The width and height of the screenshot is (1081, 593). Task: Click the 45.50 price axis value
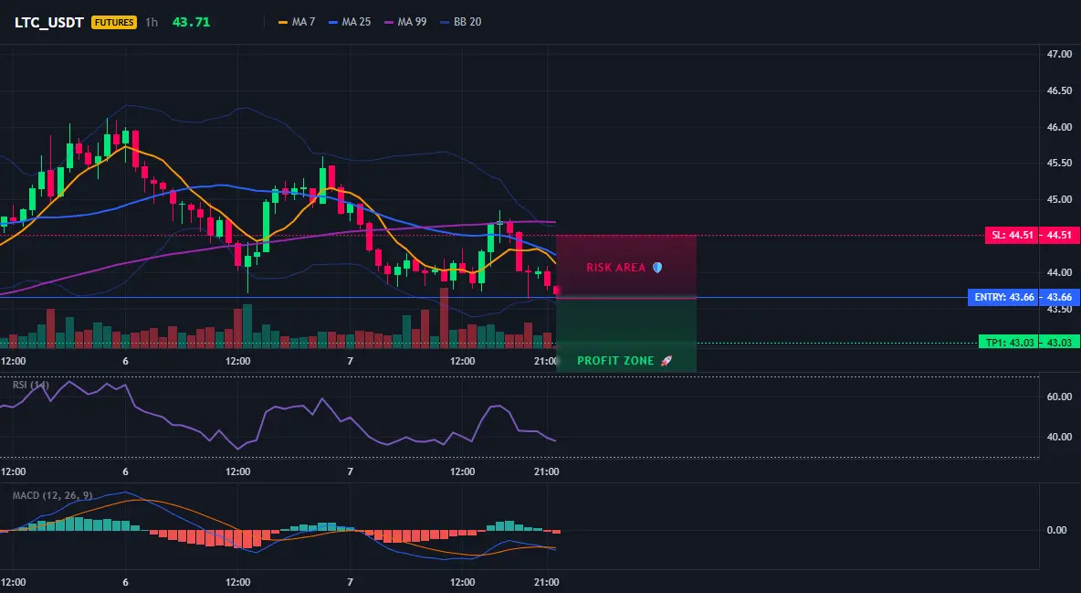pyautogui.click(x=1059, y=163)
